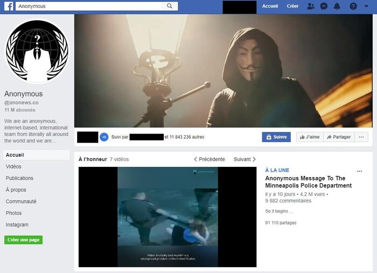Click the Anonymous page name
This screenshot has height=273, width=377.
pyautogui.click(x=23, y=94)
